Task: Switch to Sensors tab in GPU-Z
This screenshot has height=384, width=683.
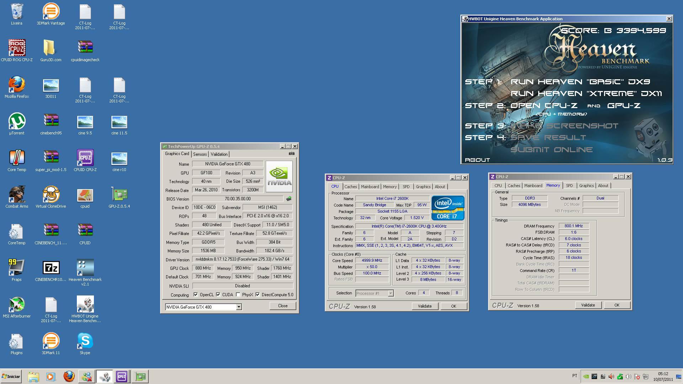Action: click(x=200, y=154)
